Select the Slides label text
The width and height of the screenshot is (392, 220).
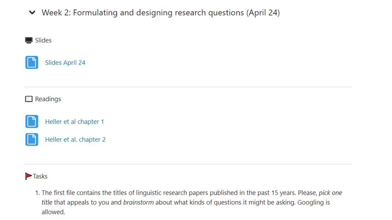coord(43,40)
